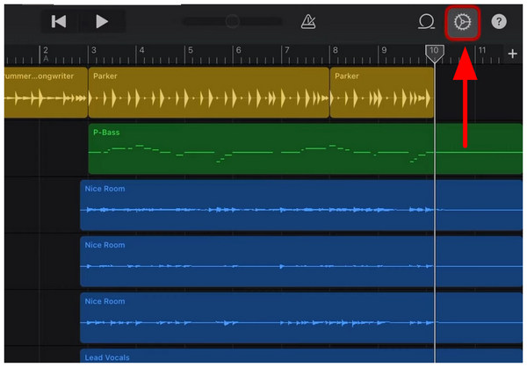
Task: Open the help question mark
Action: point(499,21)
